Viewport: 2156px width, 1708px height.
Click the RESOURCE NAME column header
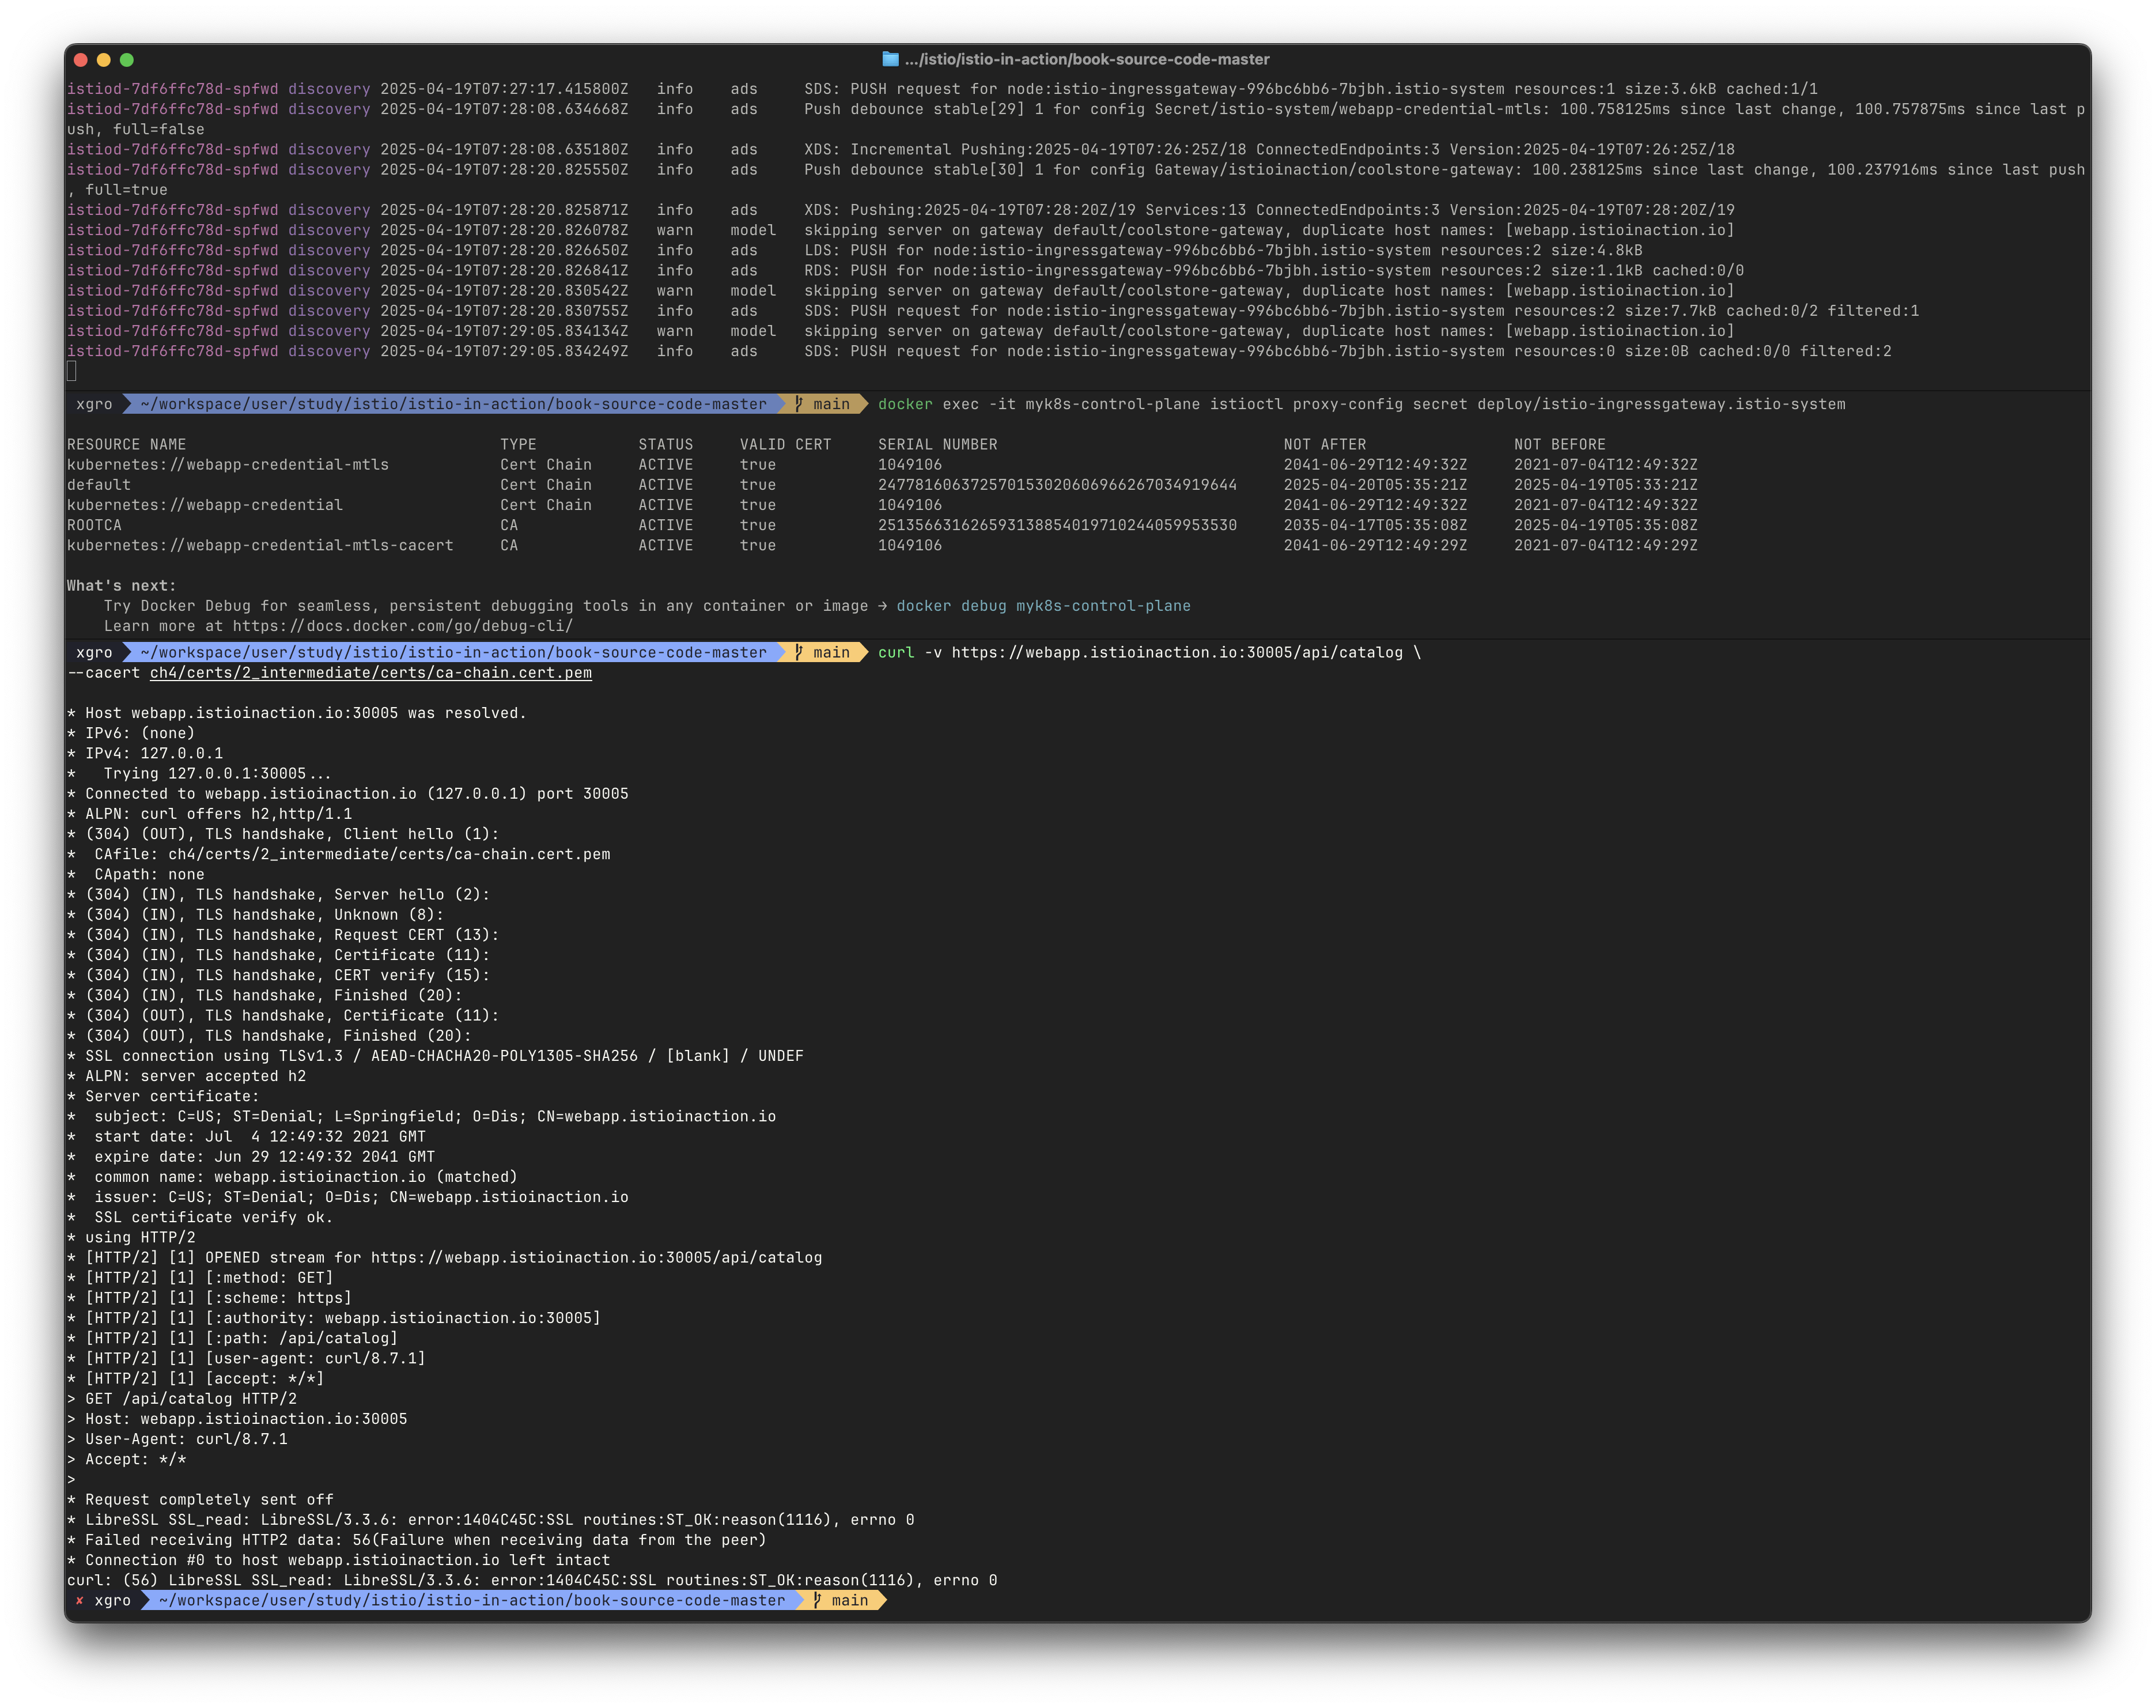[x=126, y=445]
